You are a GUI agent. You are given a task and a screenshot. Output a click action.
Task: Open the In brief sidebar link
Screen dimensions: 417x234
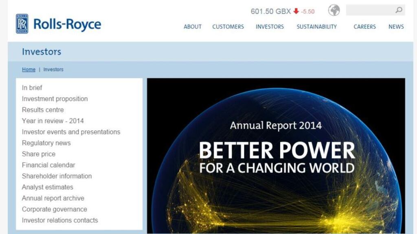pos(32,88)
